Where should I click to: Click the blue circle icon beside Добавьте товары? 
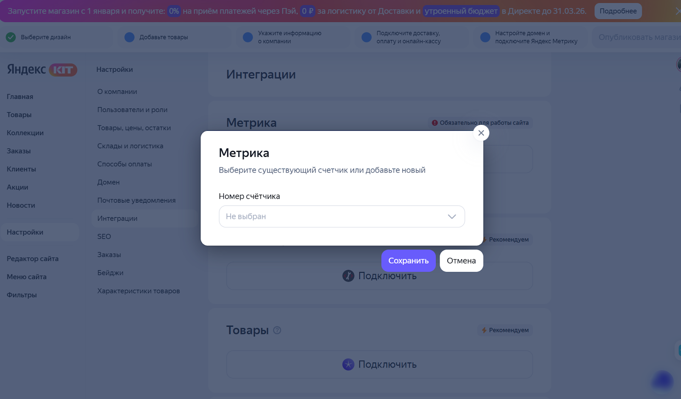[129, 37]
